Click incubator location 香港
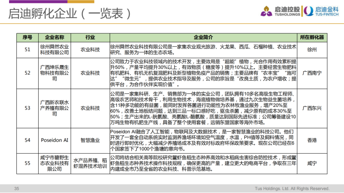Viewport: 344px width, 193px height. (312, 140)
